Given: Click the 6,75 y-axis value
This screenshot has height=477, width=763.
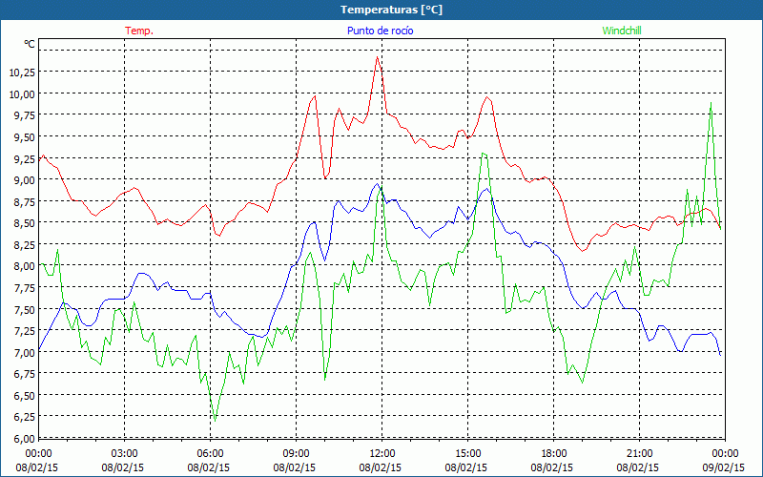Looking at the screenshot, I should tap(25, 374).
